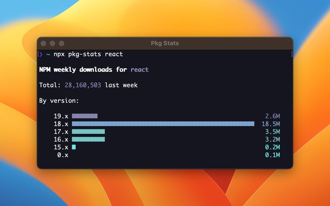The height and width of the screenshot is (206, 330).
Task: Click the minimize window button
Action: 52,43
